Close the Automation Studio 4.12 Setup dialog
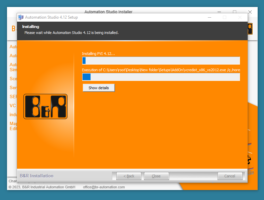 click(240, 17)
